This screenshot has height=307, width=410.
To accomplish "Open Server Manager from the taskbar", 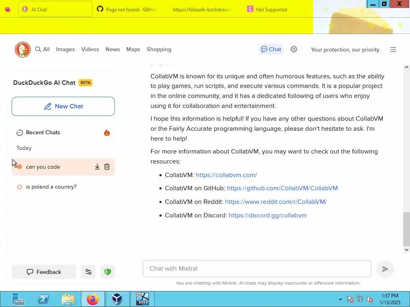I will pos(18,299).
